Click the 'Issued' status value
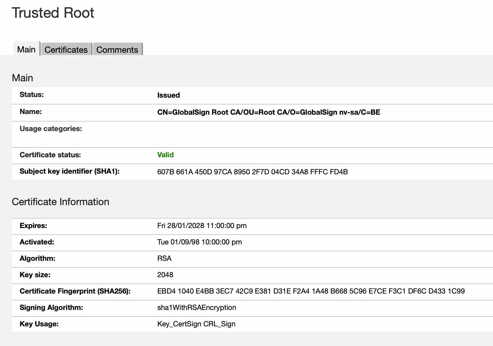Image resolution: width=493 pixels, height=346 pixels. point(168,95)
